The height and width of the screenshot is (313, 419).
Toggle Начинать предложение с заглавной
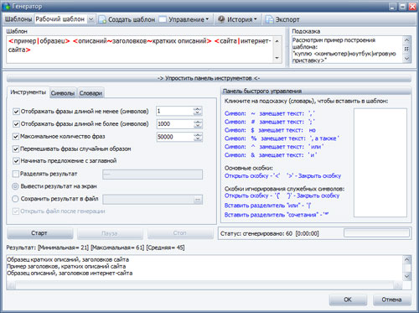[x=16, y=161]
